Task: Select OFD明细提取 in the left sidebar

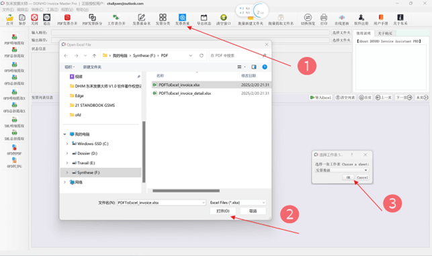Action: pos(14,67)
